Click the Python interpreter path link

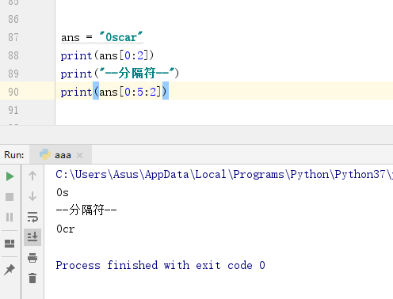point(224,175)
